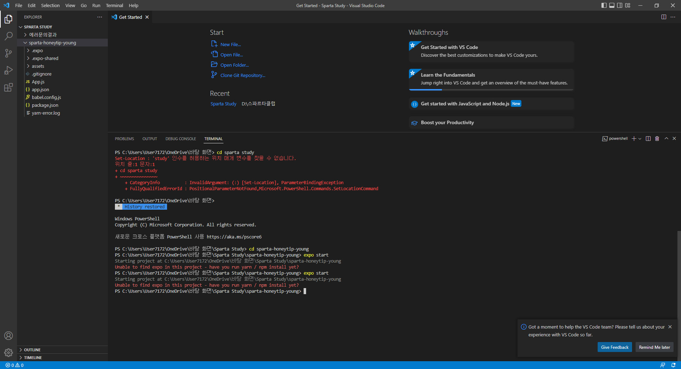Open the Explorer view in activity bar

pyautogui.click(x=9, y=19)
